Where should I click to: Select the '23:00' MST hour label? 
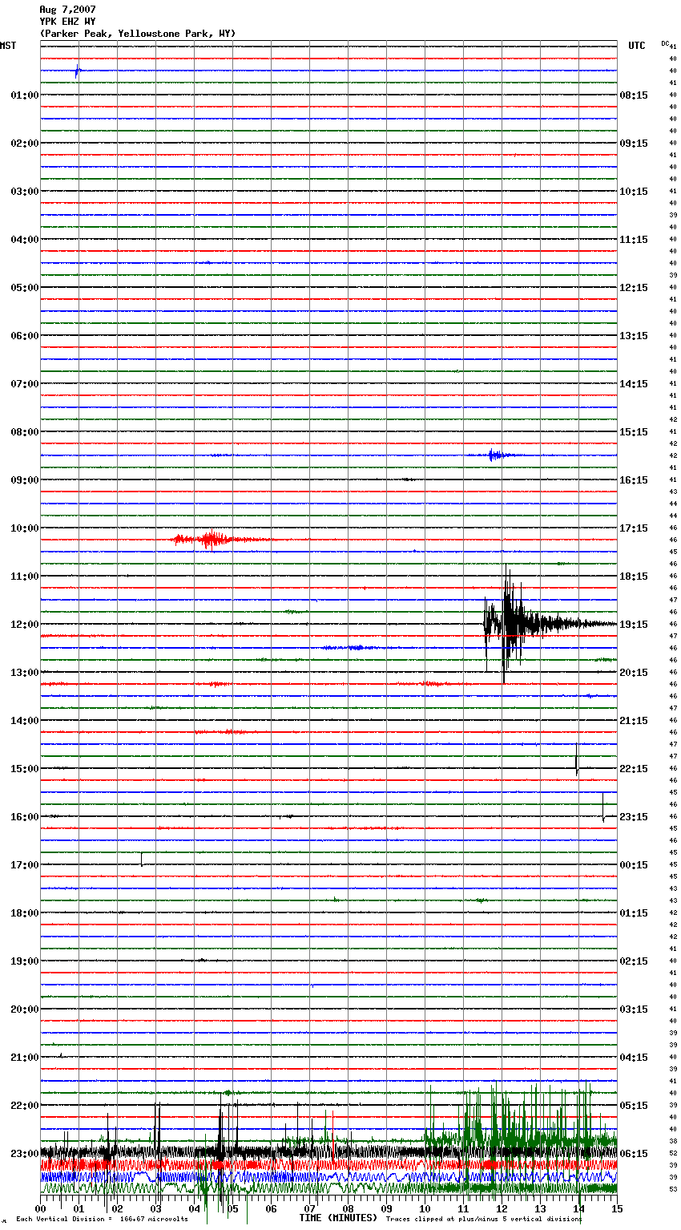pyautogui.click(x=25, y=1154)
